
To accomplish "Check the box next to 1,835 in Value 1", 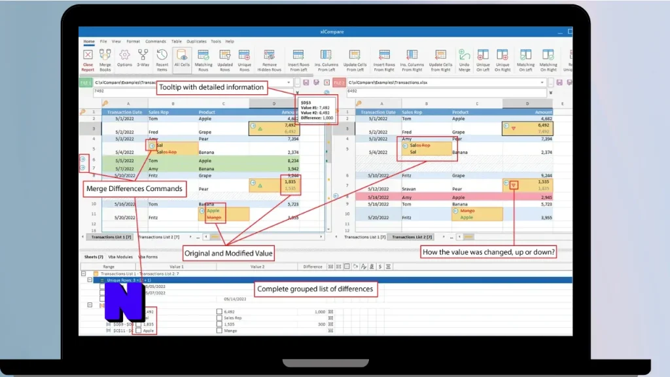I will tap(139, 325).
